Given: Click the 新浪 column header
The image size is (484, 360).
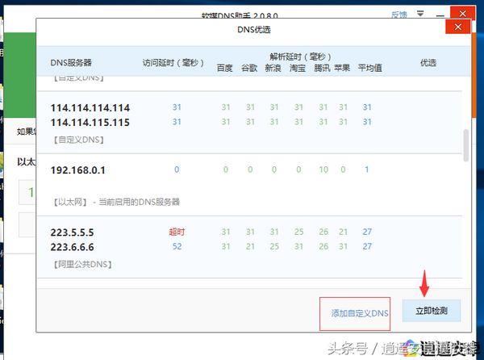Looking at the screenshot, I should coord(273,68).
